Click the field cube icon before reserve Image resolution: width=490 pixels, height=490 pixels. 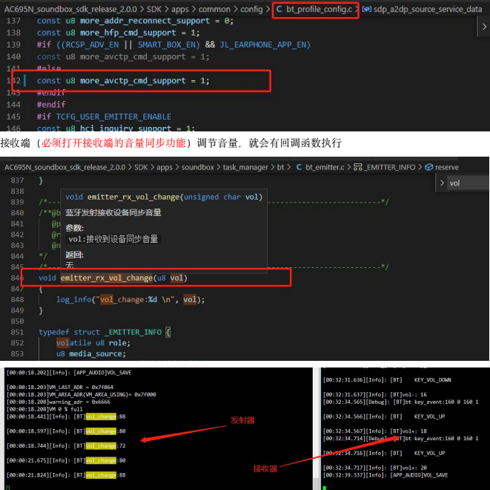[428, 167]
